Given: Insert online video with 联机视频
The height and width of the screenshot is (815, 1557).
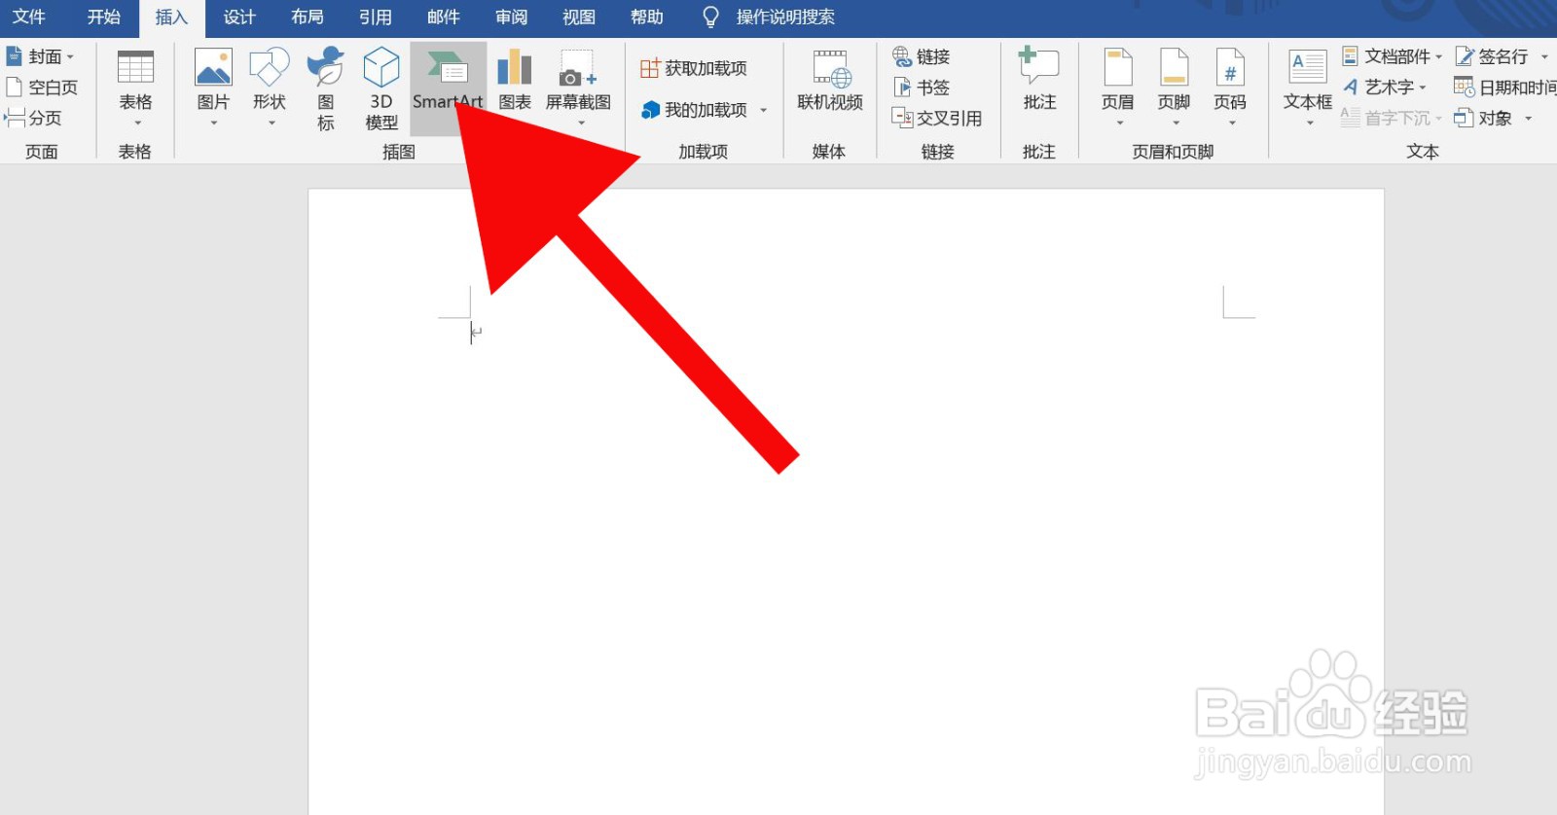Looking at the screenshot, I should point(830,82).
